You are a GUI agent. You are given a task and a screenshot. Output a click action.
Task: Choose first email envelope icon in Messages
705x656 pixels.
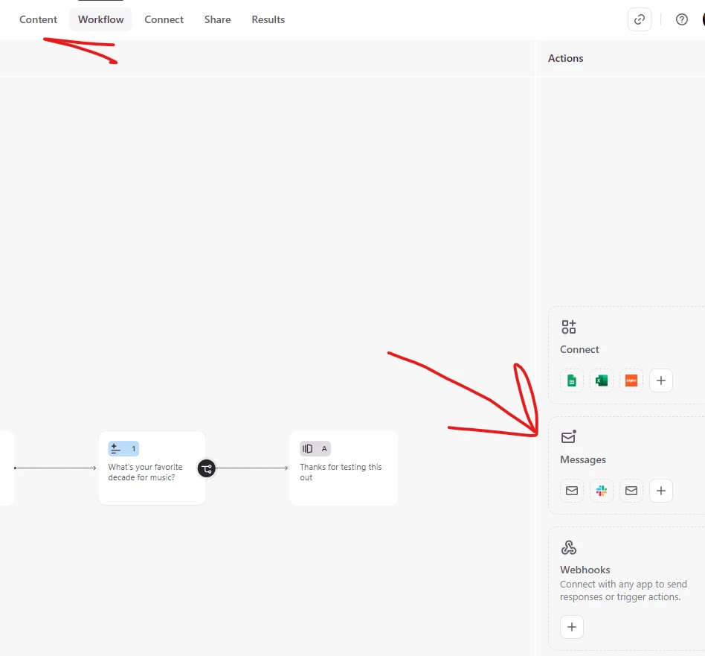(571, 490)
